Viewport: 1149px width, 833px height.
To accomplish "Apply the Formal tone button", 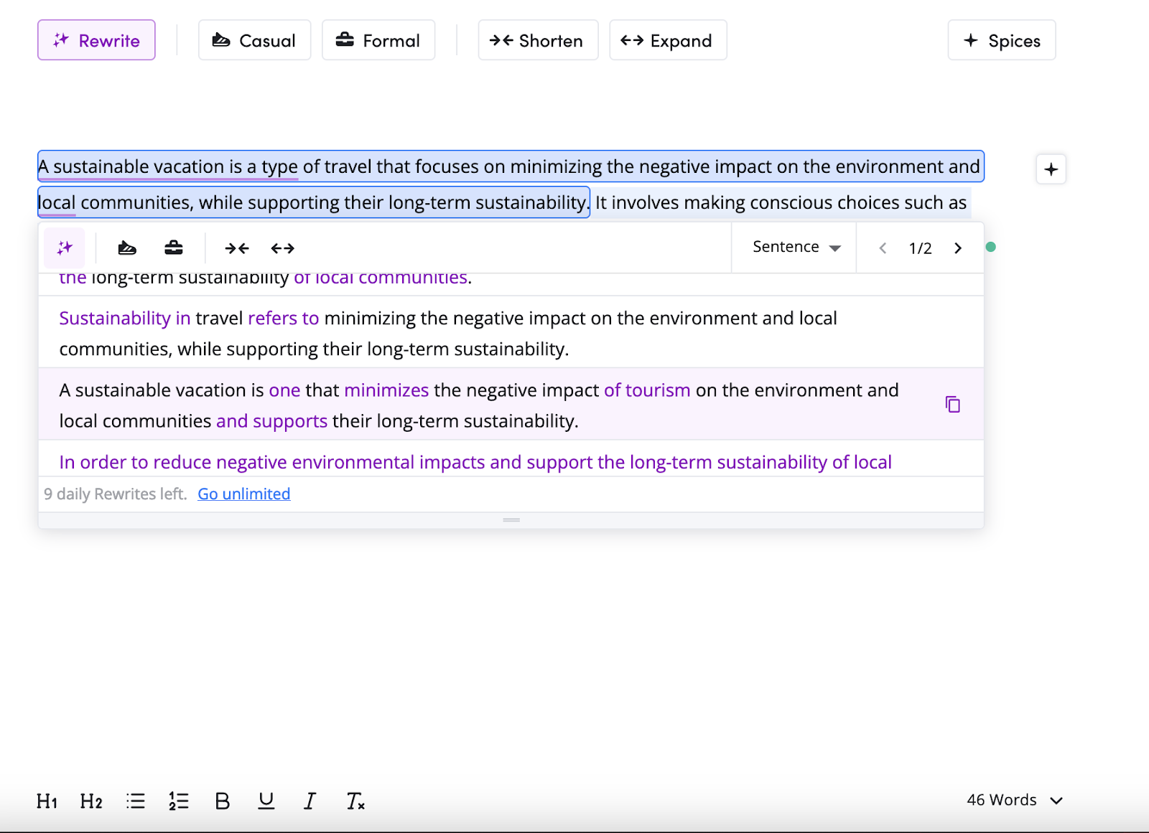I will pyautogui.click(x=378, y=40).
